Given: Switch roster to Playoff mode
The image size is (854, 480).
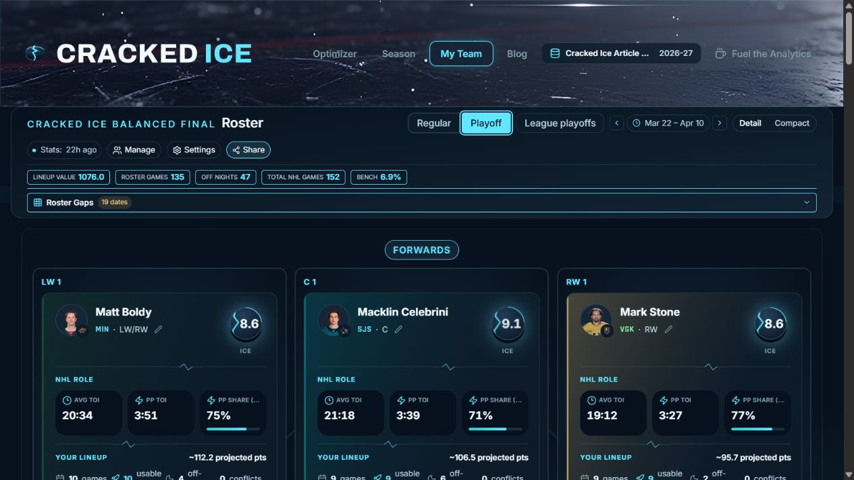Looking at the screenshot, I should tap(486, 123).
